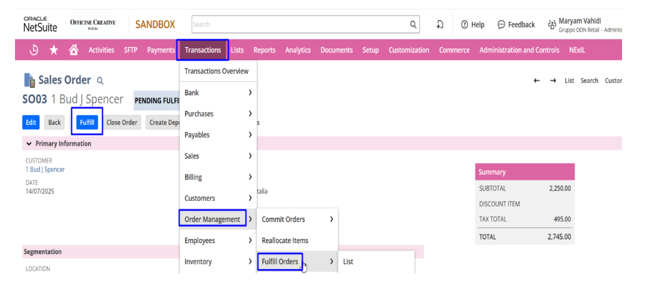Click the Feedback speech bubble icon
Screen dimensions: 652x287
click(501, 24)
